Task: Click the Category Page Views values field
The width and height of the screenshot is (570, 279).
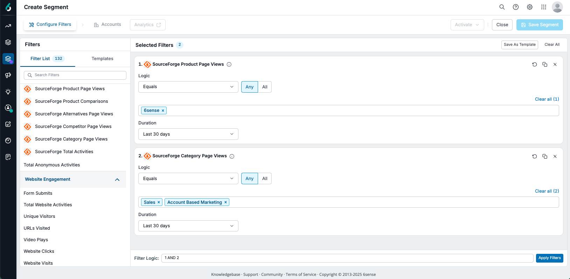Action: (348, 202)
